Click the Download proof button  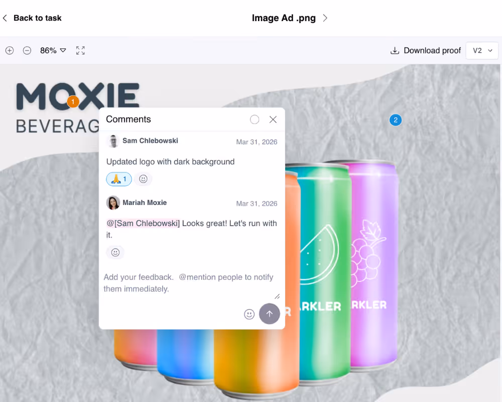click(426, 50)
